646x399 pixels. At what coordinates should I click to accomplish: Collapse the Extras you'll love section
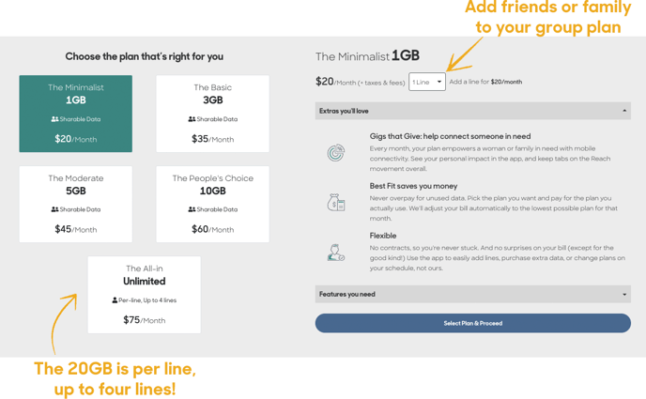click(473, 111)
